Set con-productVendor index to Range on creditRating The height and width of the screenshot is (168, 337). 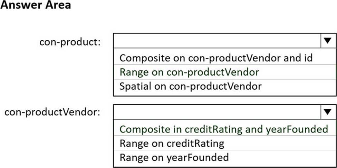pos(172,143)
